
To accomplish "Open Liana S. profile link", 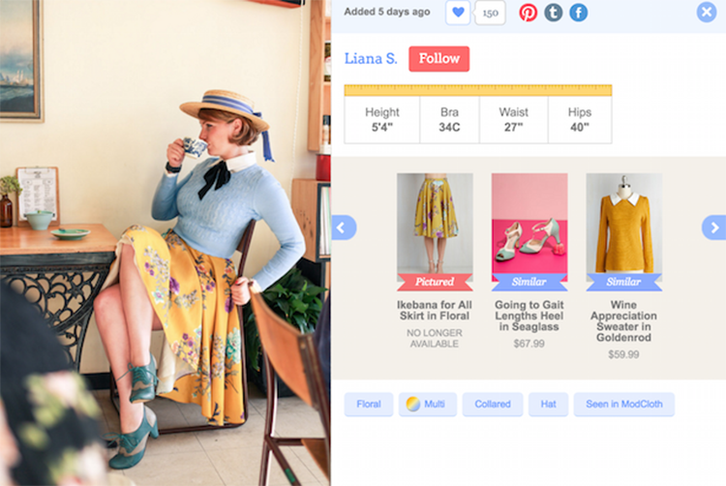I will coord(371,59).
